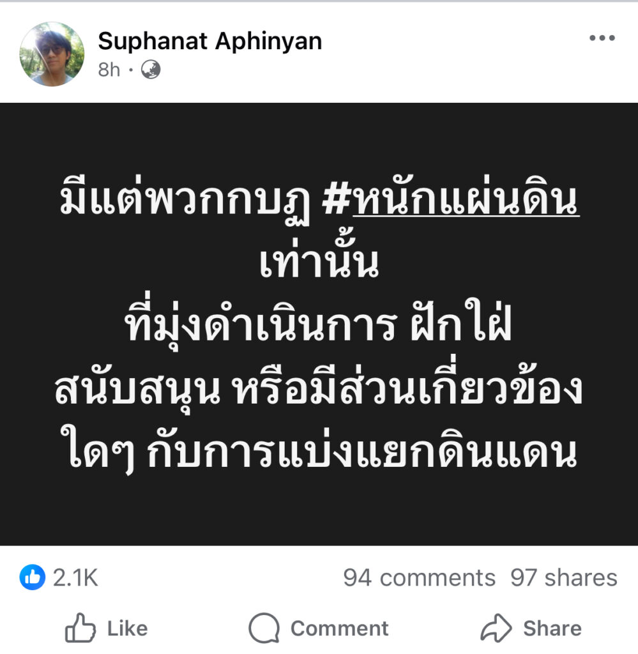
Task: Tap the thumbs-up outline icon
Action: (x=80, y=627)
